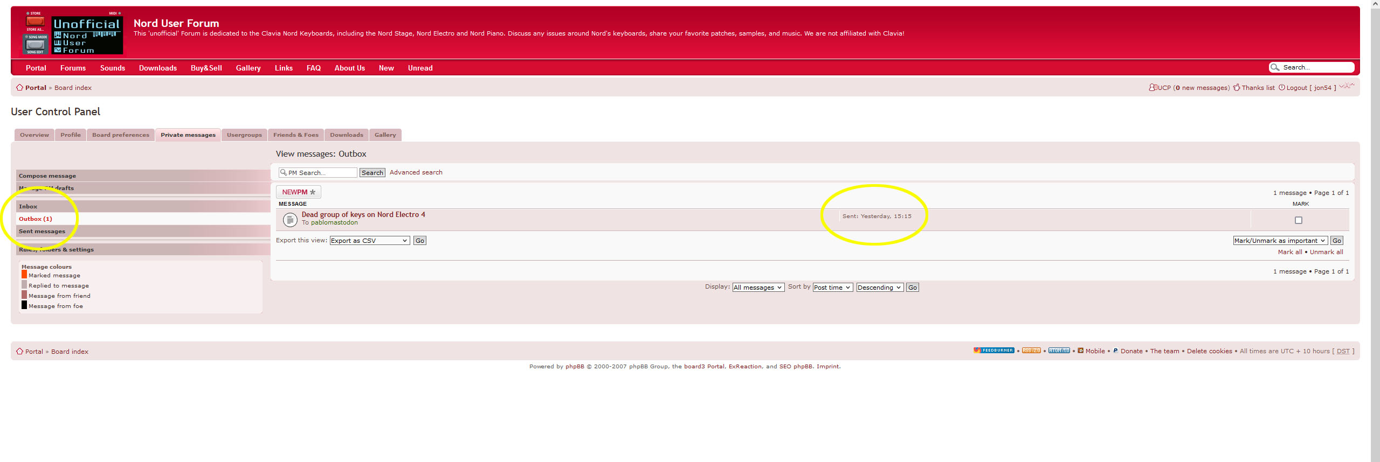Open the Advanced search link

[x=416, y=172]
